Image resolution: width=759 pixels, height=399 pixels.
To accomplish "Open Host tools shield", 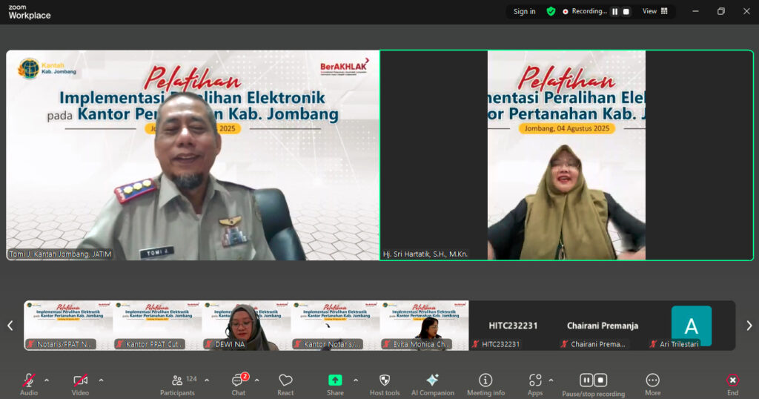I will click(x=385, y=384).
